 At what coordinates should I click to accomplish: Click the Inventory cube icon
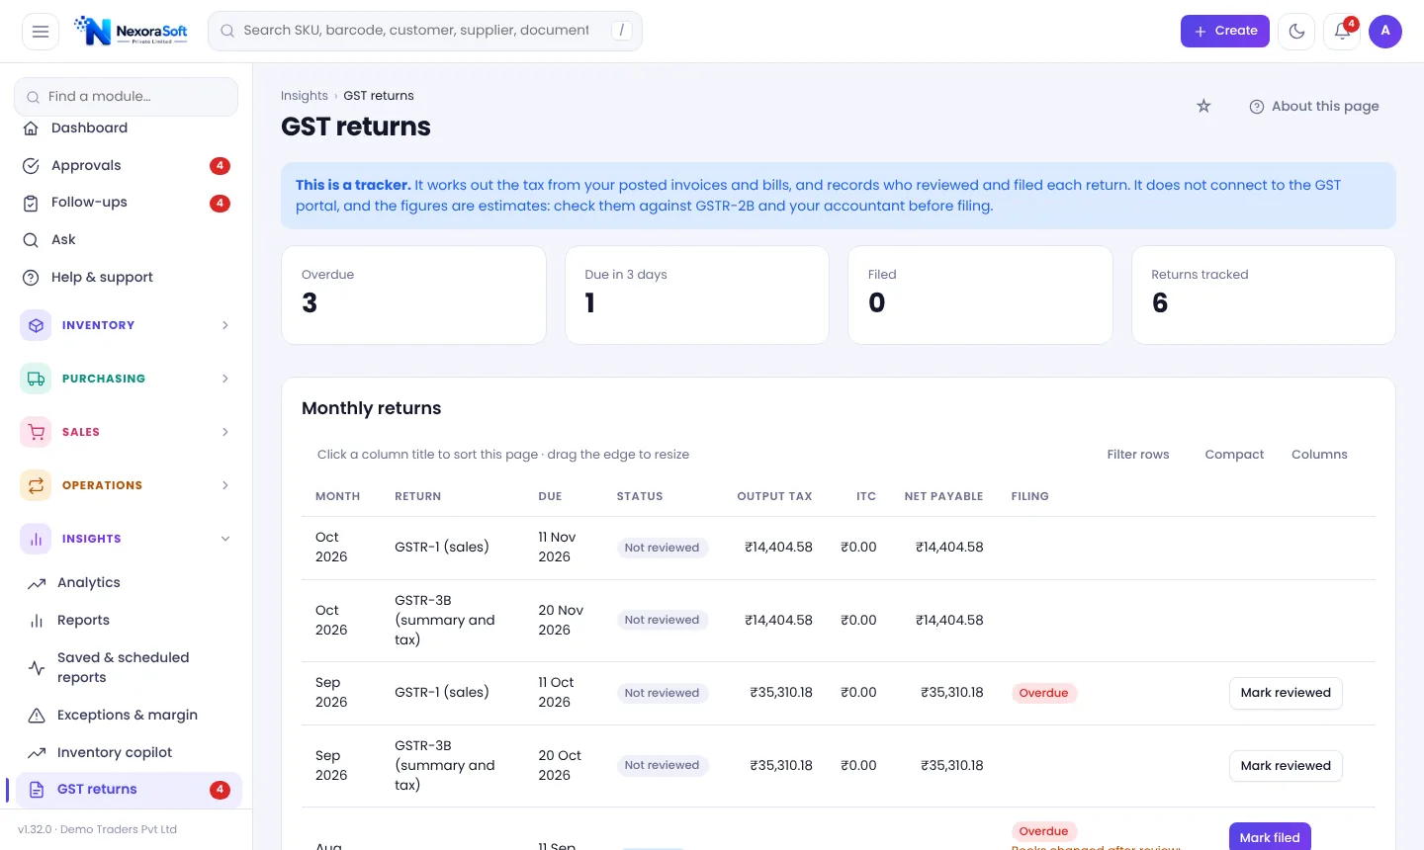[36, 325]
